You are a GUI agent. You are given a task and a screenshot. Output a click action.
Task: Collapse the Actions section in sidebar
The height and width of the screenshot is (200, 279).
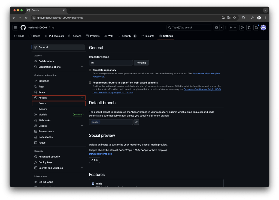82,98
